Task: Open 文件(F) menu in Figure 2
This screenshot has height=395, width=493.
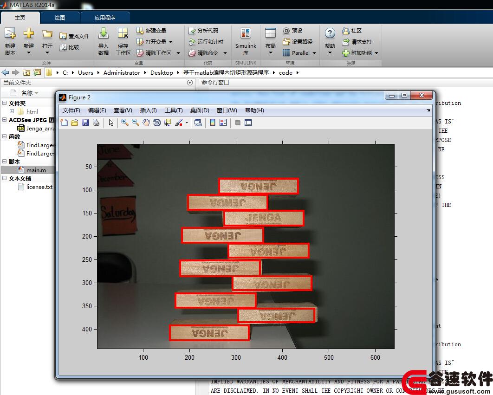Action: tap(71, 110)
